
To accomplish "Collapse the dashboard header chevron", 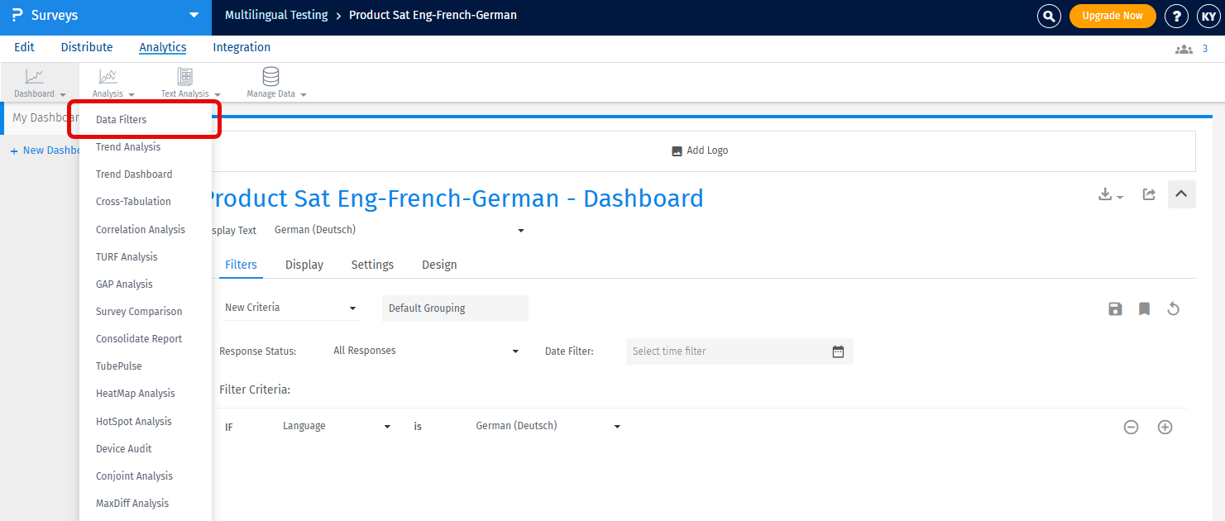I will point(1181,194).
